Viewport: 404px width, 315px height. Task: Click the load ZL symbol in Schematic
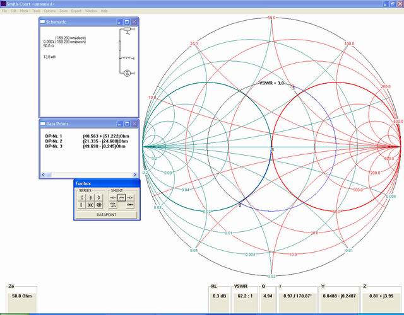tap(128, 31)
